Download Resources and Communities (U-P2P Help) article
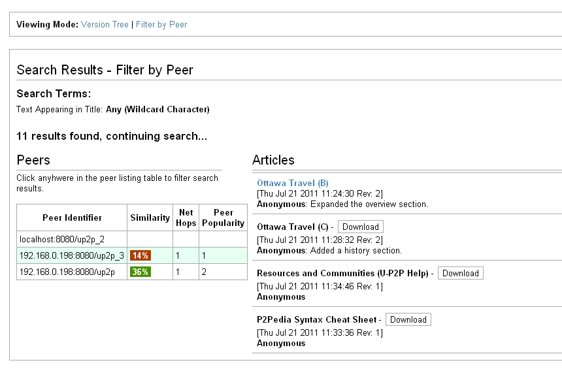The height and width of the screenshot is (369, 562). pos(460,274)
